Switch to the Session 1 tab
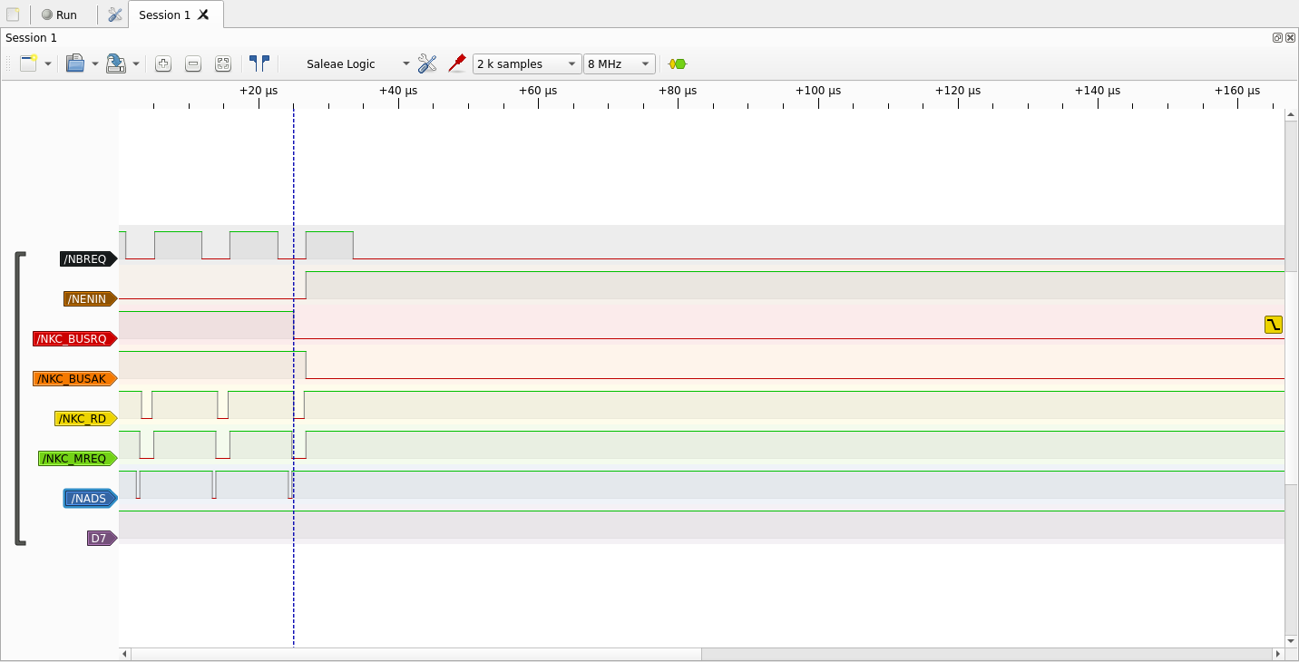1299x662 pixels. point(165,15)
